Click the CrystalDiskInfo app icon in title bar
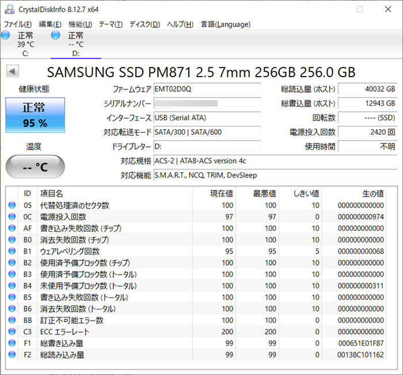 (10, 9)
